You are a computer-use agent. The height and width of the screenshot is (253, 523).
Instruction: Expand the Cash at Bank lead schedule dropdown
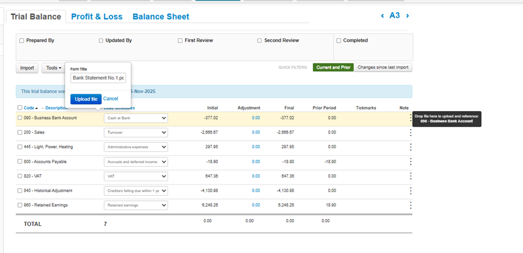(136, 118)
